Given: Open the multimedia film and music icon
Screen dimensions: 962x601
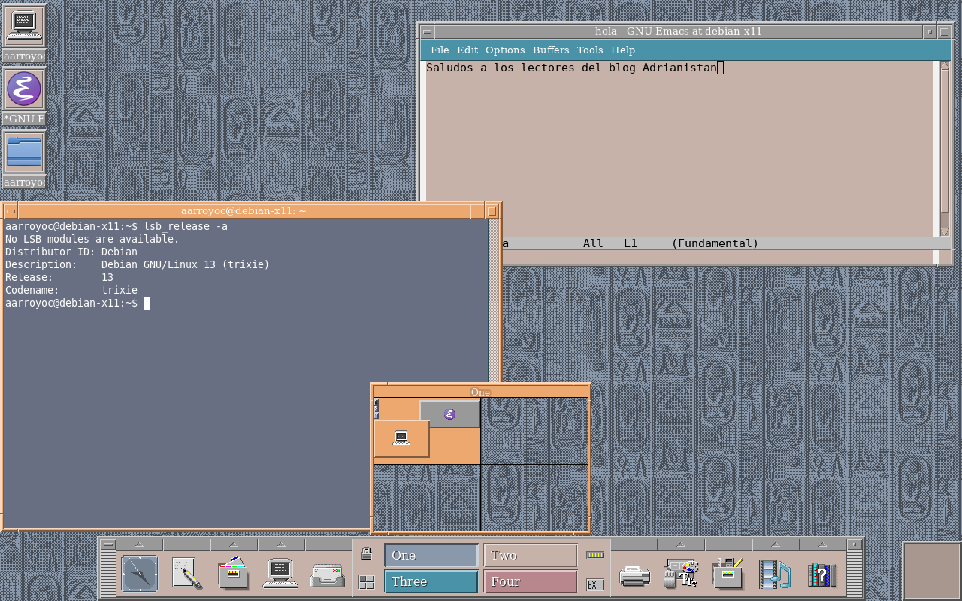Looking at the screenshot, I should [774, 574].
